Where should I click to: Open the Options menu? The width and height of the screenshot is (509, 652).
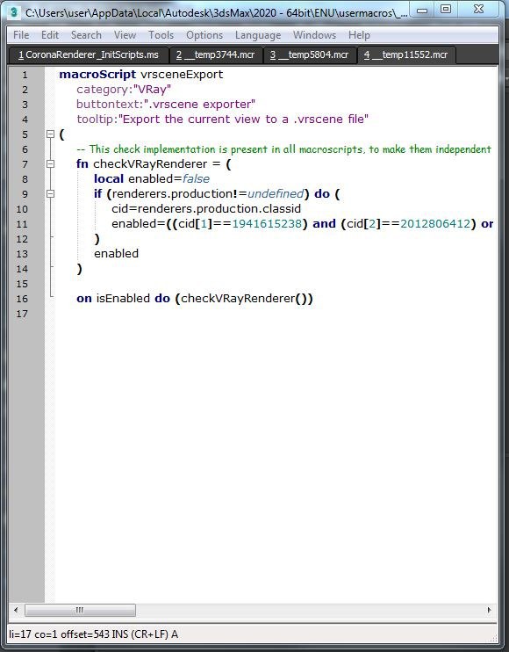[204, 35]
